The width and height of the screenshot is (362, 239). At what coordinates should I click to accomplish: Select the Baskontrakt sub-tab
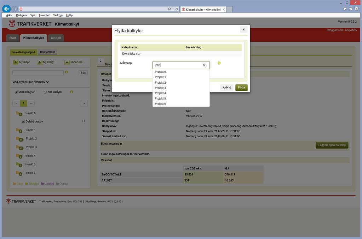pos(47,52)
